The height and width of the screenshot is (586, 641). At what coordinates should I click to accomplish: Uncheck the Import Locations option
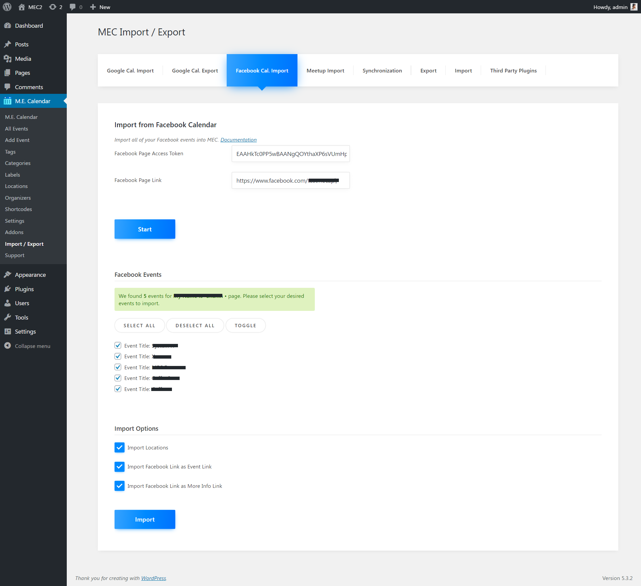120,447
